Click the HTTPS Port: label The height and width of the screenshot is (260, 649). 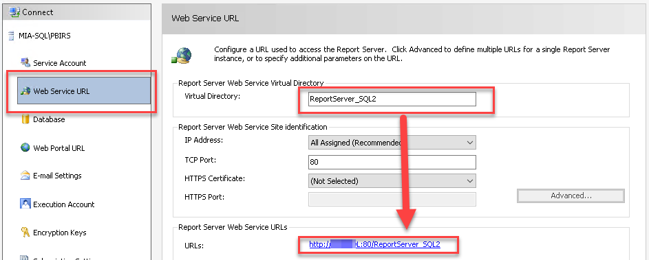pos(204,197)
